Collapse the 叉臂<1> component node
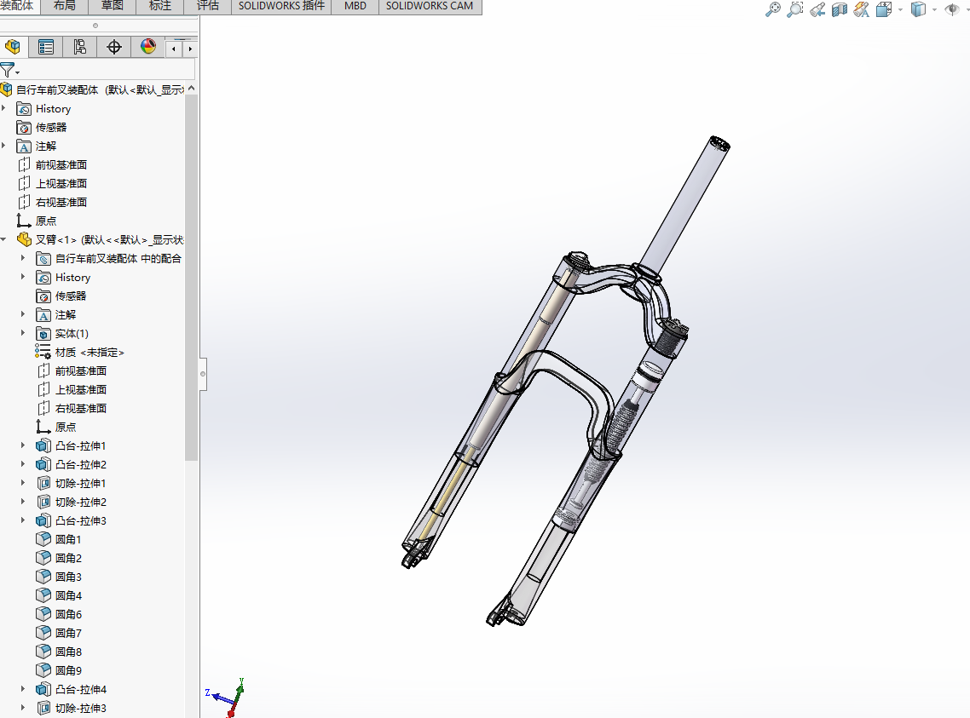 [x=4, y=239]
